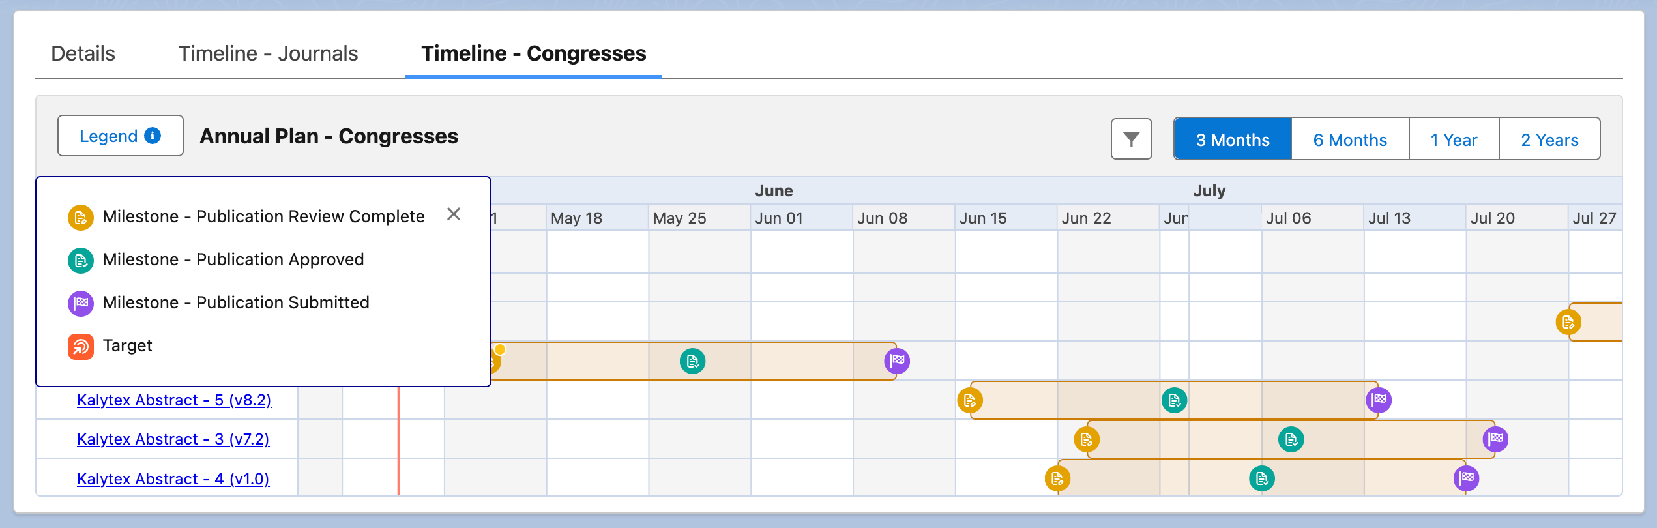Open the Details tab
Screen dimensions: 1657x528
[83, 53]
